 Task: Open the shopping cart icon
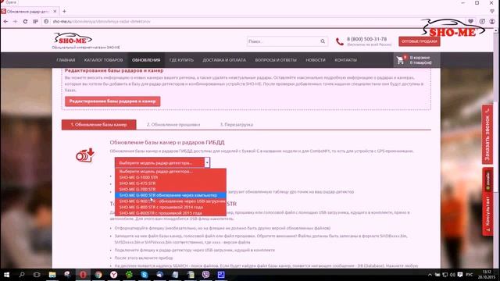[x=400, y=60]
